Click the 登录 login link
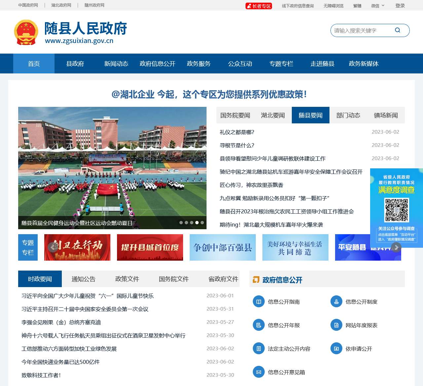The width and height of the screenshot is (423, 386). pos(400,5)
